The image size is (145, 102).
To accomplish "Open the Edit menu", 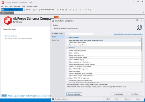I will point(6,6).
